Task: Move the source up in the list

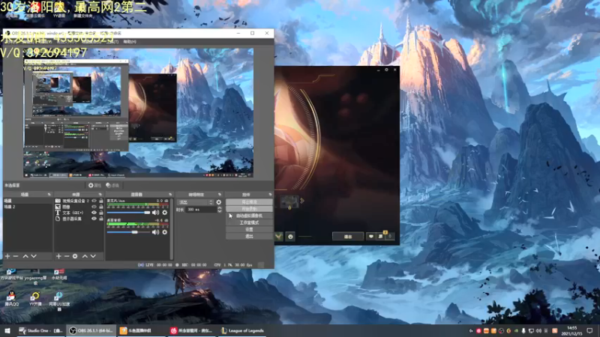Action: click(x=85, y=256)
